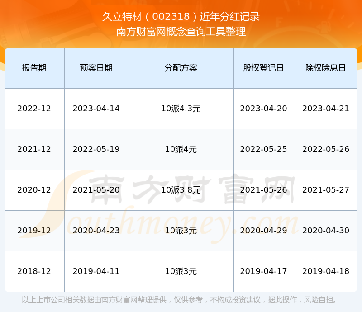Click report period 2019-12 cell
Image resolution: width=362 pixels, height=312 pixels.
(34, 230)
